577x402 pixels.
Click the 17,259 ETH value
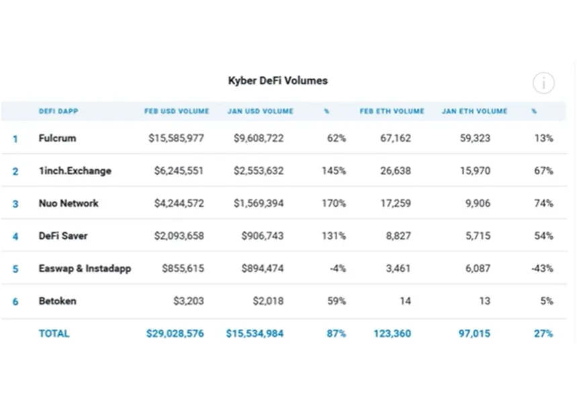click(x=396, y=203)
